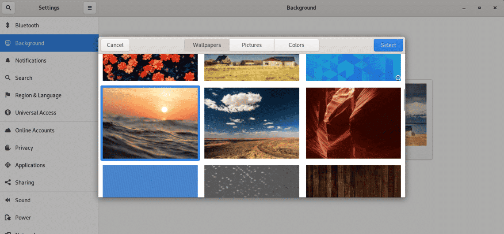Open Privacy settings panel
The image size is (504, 234).
(x=49, y=148)
